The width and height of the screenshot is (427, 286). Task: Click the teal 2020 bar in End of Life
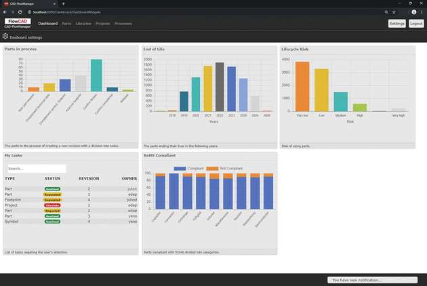196,94
